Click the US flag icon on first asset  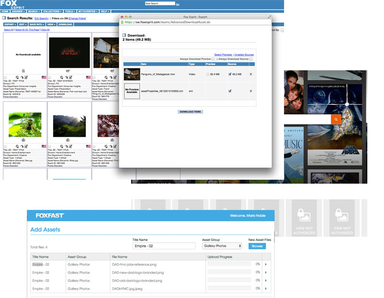click(44, 78)
